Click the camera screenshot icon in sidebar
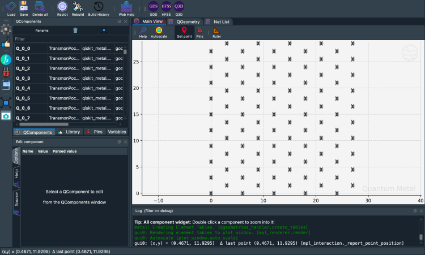Image resolution: width=425 pixels, height=255 pixels. (6, 116)
